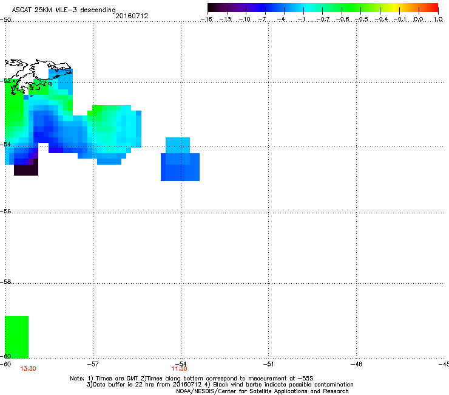Click the -0.5 tick label on the color bar
Image resolution: width=449 pixels, height=395 pixels.
click(x=362, y=19)
